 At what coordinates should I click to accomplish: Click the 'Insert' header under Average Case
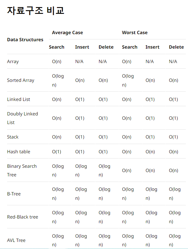(82, 47)
